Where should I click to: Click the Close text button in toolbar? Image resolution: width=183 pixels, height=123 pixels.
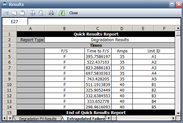73,13
